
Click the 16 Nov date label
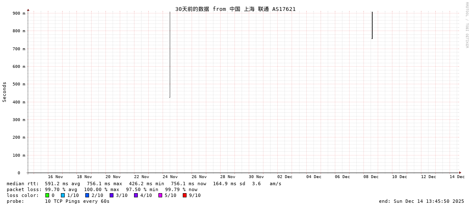coord(55,177)
